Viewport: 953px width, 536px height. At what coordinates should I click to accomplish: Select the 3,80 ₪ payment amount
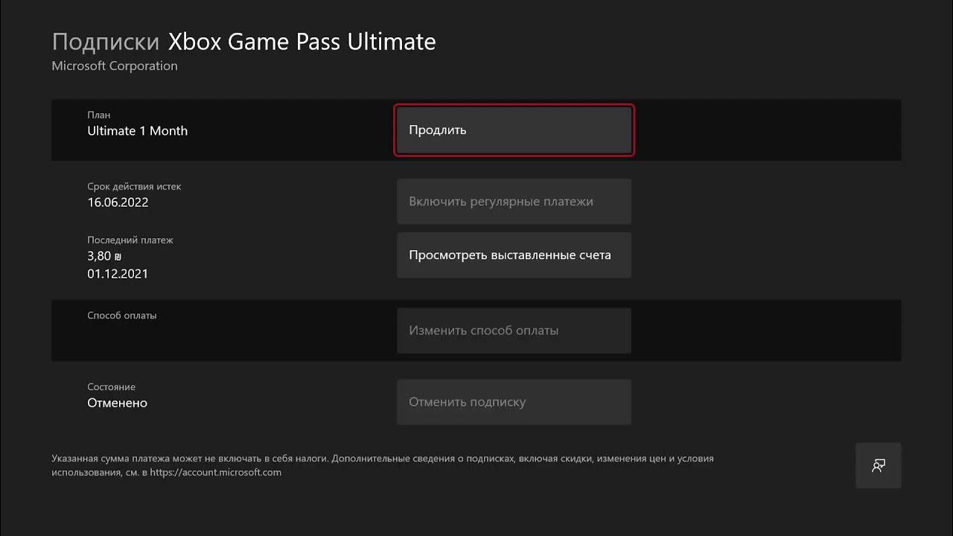pyautogui.click(x=104, y=256)
